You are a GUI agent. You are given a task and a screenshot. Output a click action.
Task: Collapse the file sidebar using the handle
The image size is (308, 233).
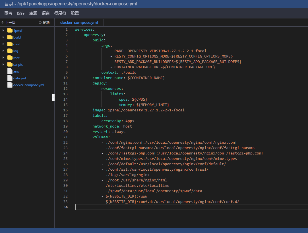click(53, 97)
